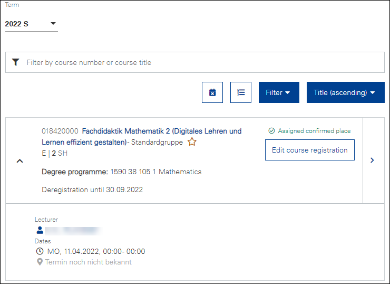Click the date MO, 11.04.2022, 00:00- 00:00
The height and width of the screenshot is (284, 390).
coord(96,251)
